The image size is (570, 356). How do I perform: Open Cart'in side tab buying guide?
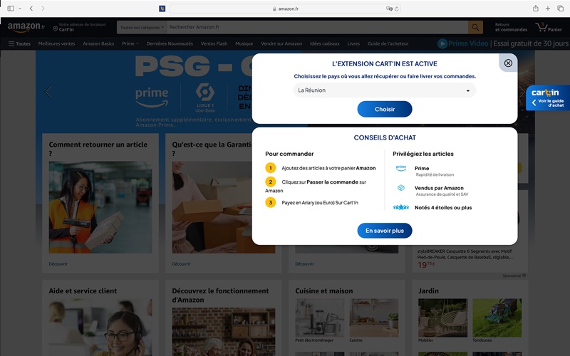[x=547, y=98]
